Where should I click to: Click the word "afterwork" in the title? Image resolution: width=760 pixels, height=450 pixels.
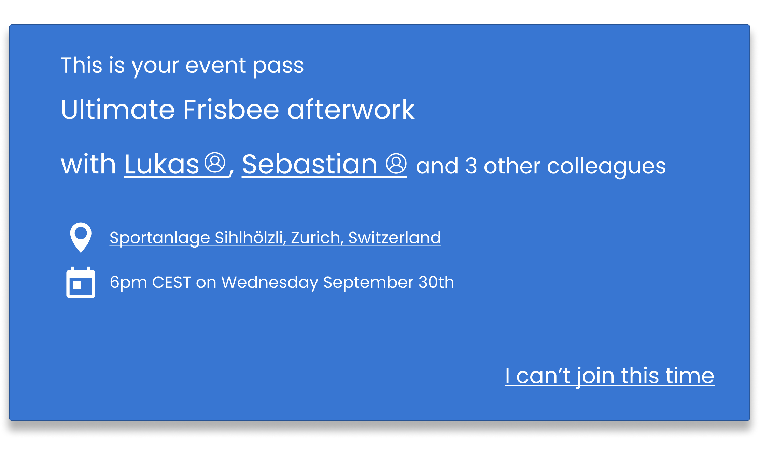click(x=351, y=110)
